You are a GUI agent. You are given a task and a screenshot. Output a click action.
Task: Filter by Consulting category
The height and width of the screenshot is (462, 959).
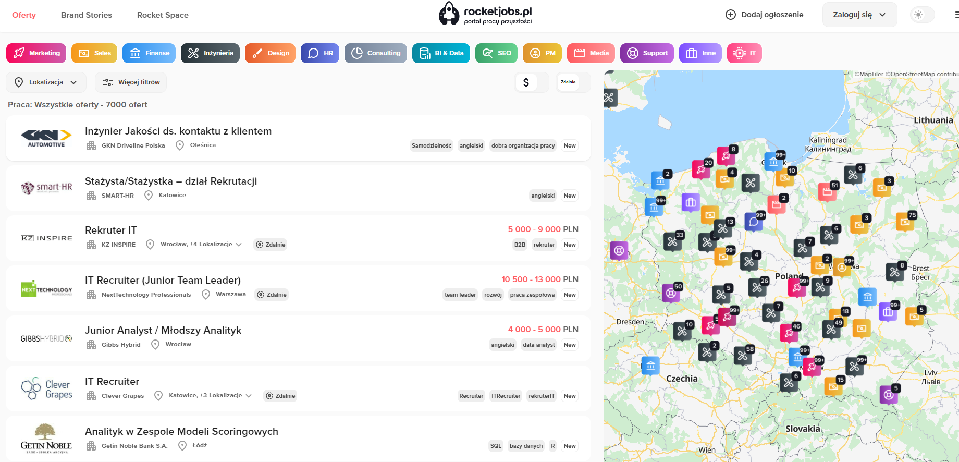376,53
